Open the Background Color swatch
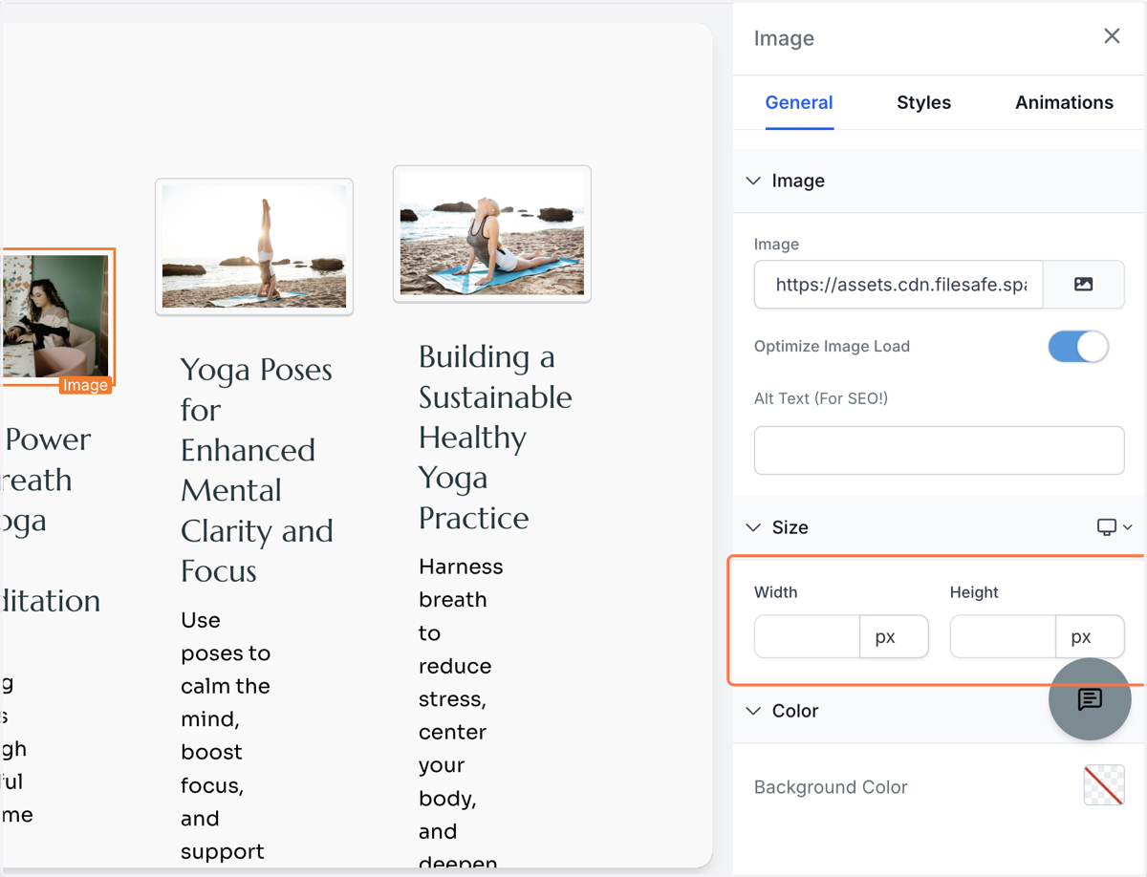1147x877 pixels. tap(1104, 785)
